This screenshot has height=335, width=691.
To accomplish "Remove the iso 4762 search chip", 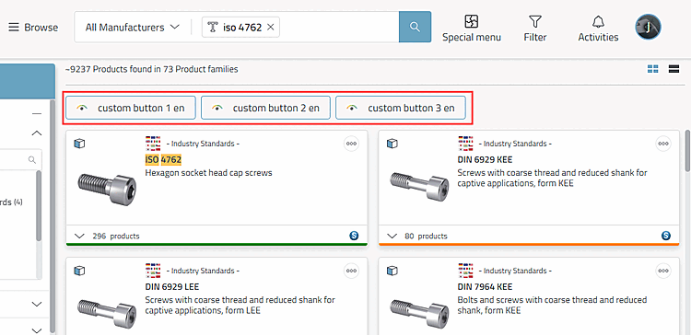I will tap(271, 28).
